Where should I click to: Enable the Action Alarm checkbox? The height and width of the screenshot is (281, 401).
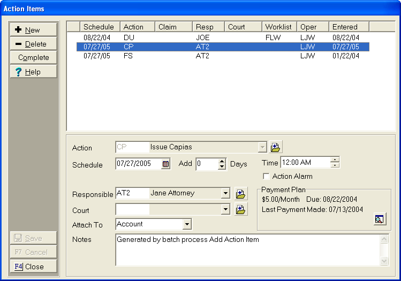tap(266, 176)
